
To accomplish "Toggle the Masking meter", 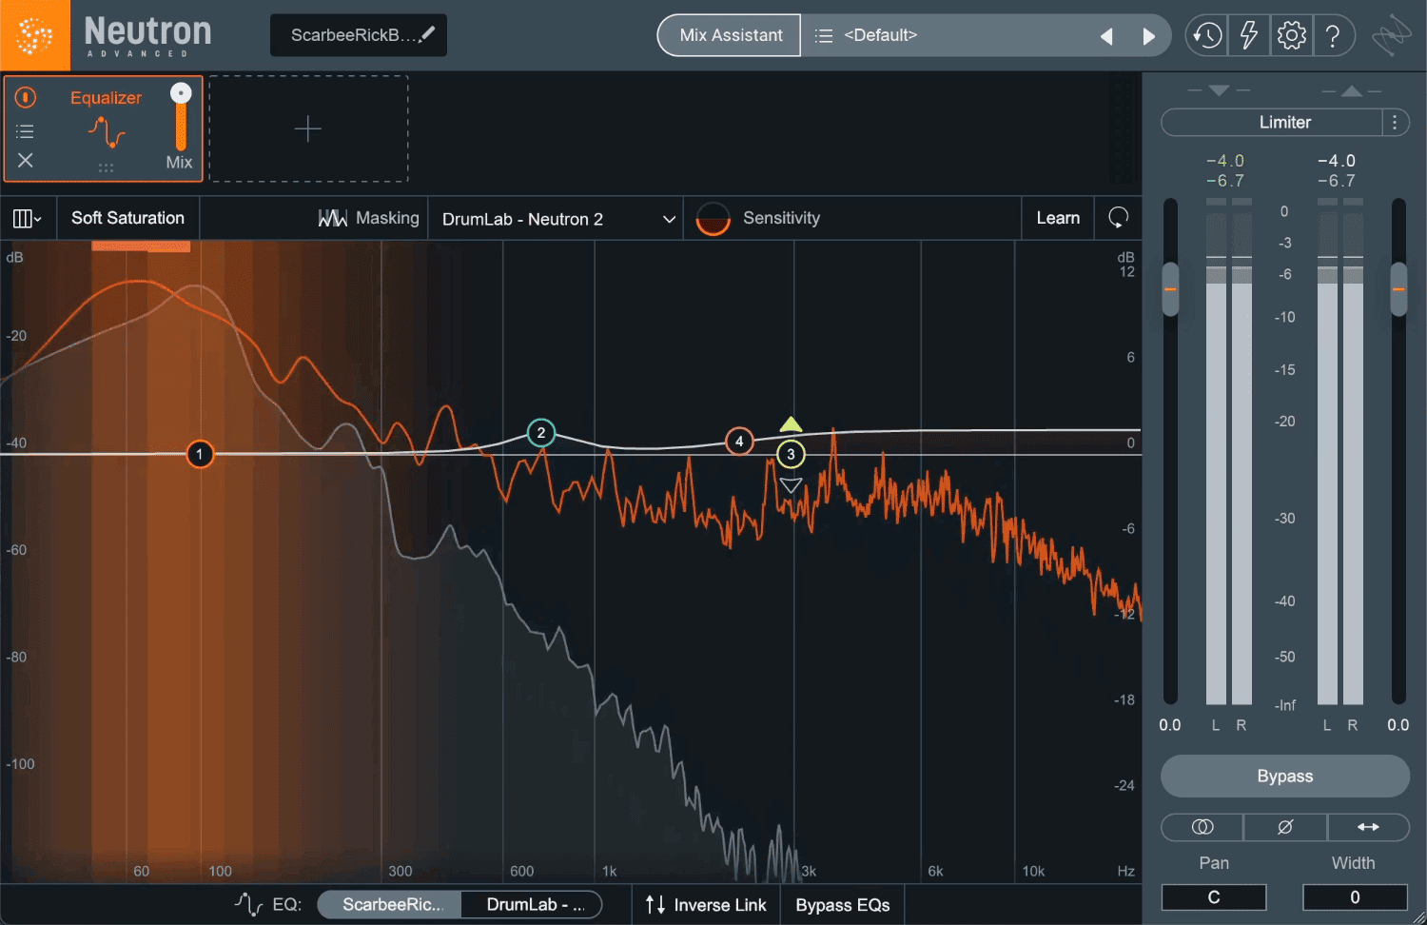I will pyautogui.click(x=368, y=218).
